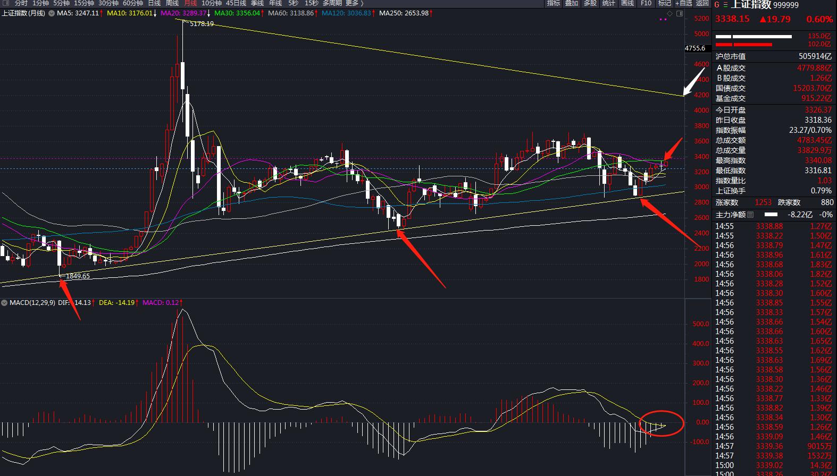837x476 pixels.
Task: Switch the chart to 日线 period
Action: tap(154, 3)
